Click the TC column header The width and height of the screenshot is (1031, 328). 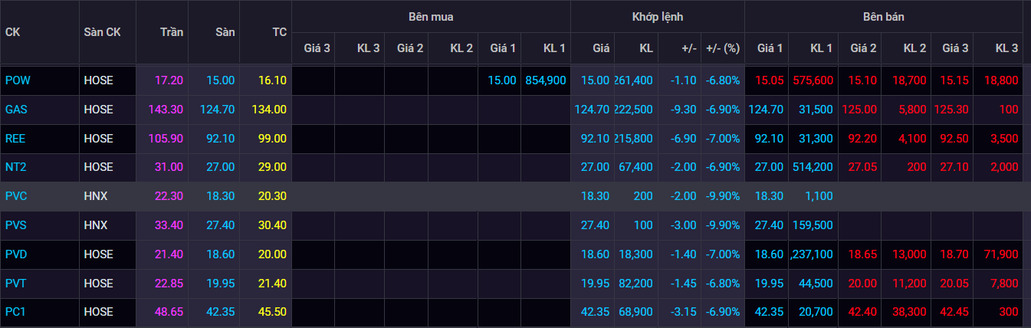[x=279, y=32]
